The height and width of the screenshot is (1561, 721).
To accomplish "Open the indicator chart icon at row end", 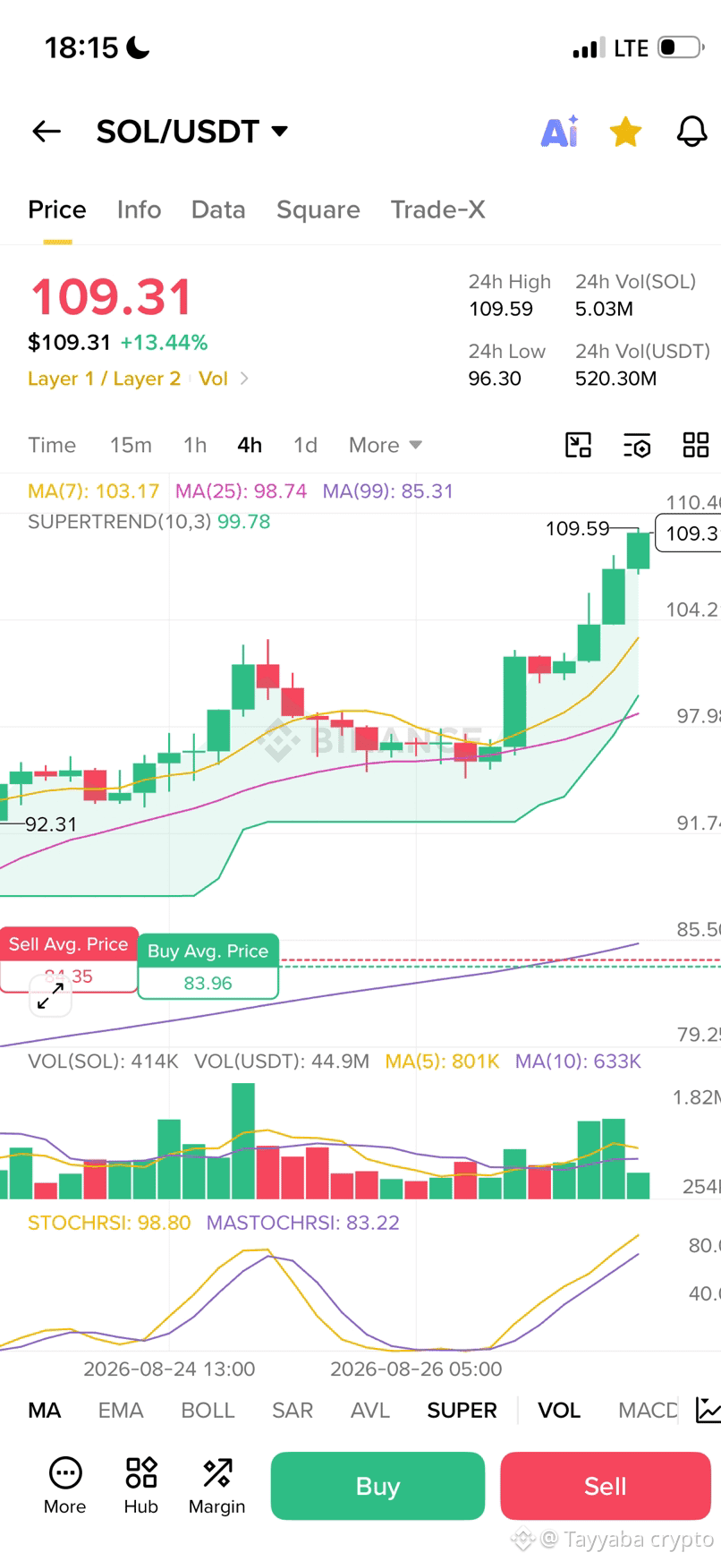I will [x=708, y=1411].
